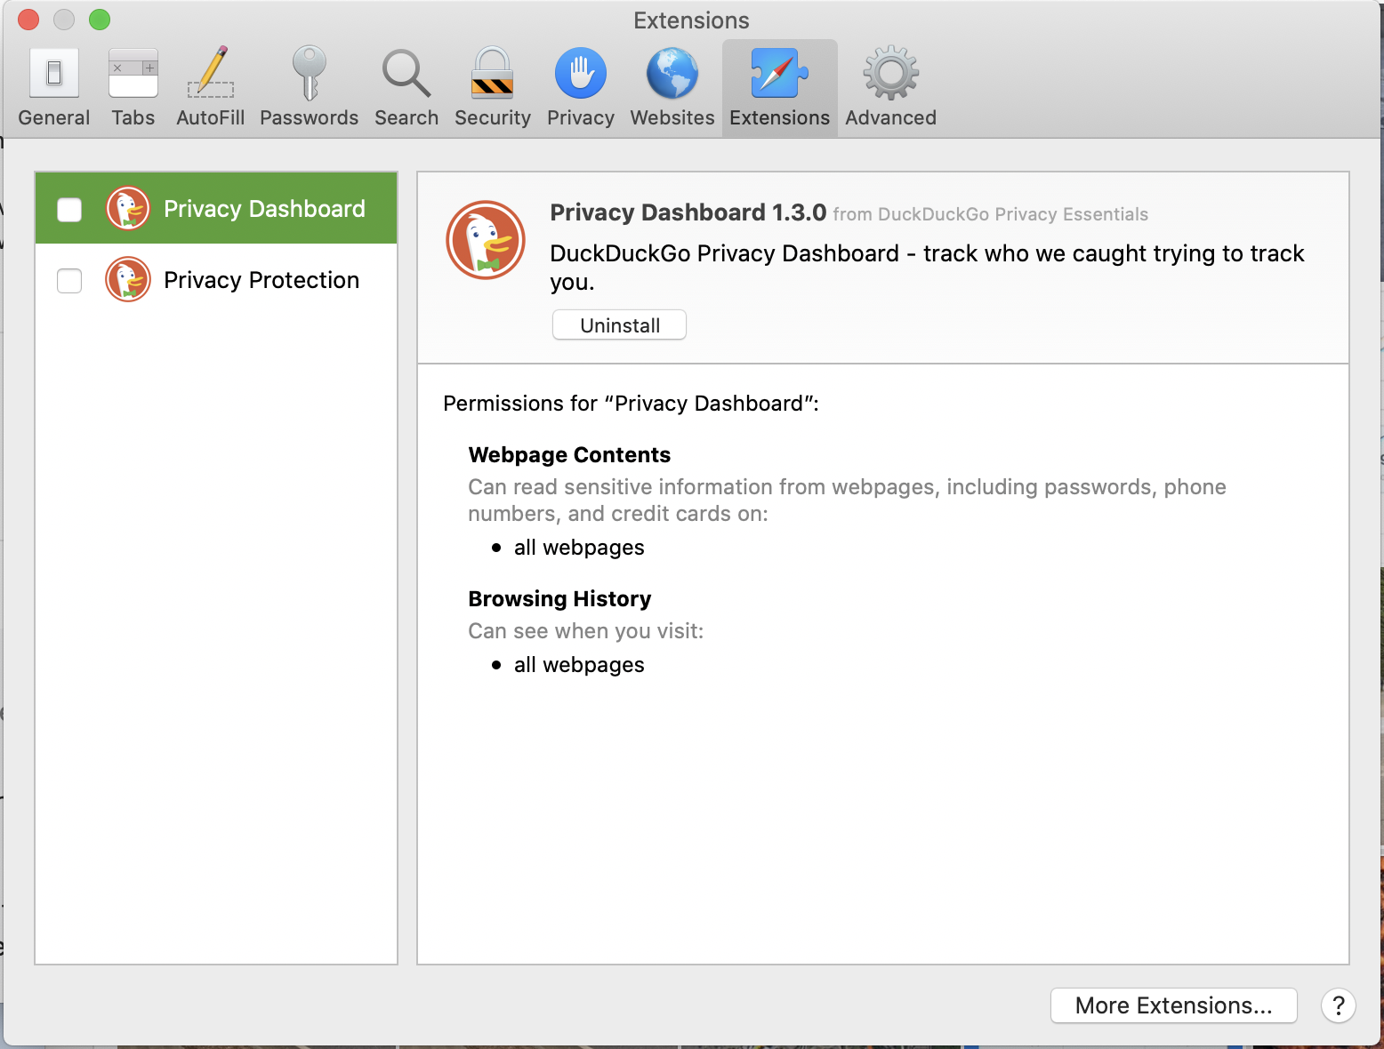Click the Browsing History permission heading
Screen dimensions: 1384x1049
pyautogui.click(x=559, y=599)
